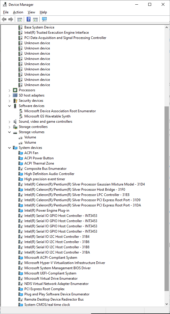170x314 pixels.
Task: Click the blue Help question mark icon
Action: coord(29,19)
